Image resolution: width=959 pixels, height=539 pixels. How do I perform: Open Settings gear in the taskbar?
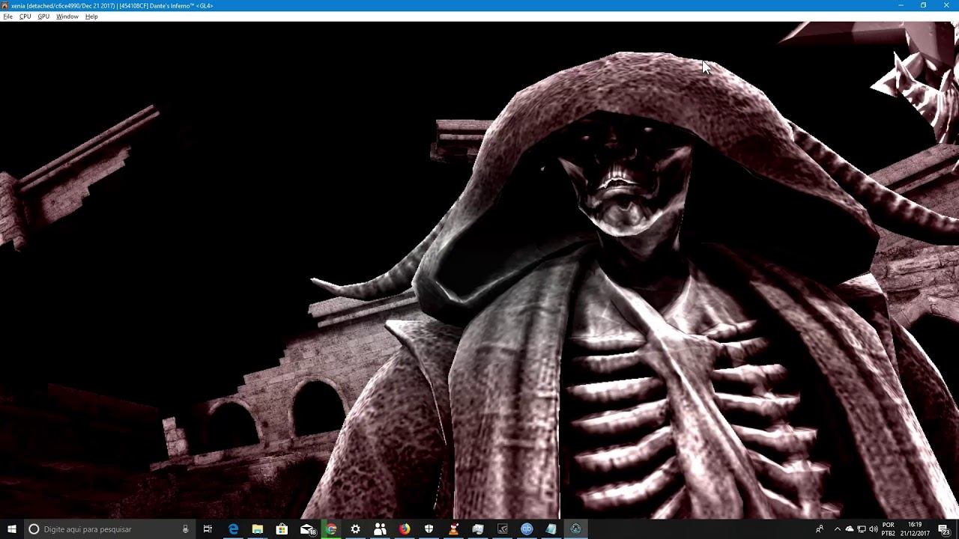click(355, 529)
